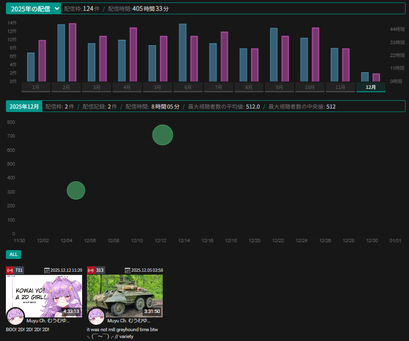Screen dimensions: 409x341
Task: Click the magenta July stream time bar
Action: coord(224,57)
